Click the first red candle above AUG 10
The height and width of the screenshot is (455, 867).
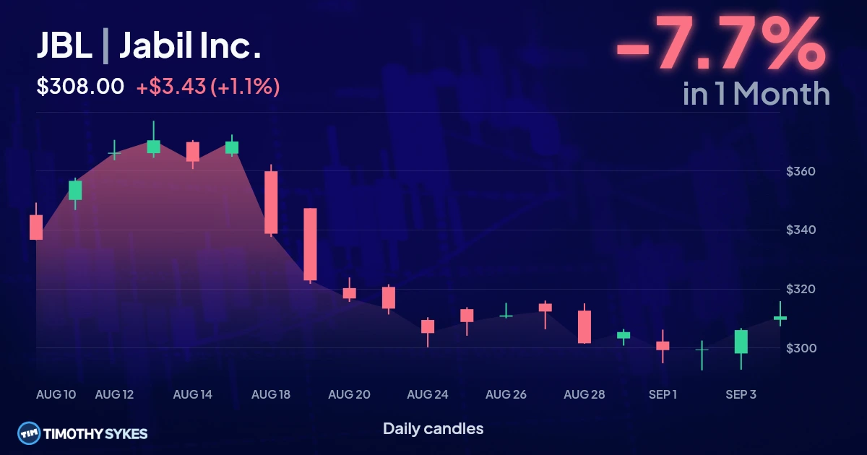[x=35, y=224]
